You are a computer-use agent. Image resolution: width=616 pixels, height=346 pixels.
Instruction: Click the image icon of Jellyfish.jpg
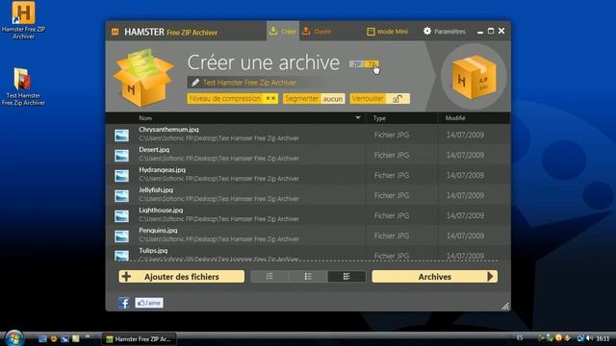coord(122,196)
